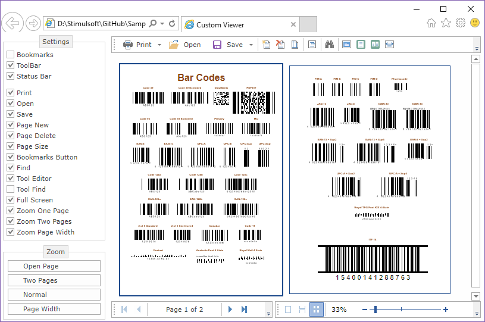Uncheck the ToolBar checkbox

[11, 65]
